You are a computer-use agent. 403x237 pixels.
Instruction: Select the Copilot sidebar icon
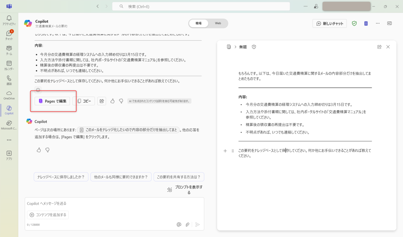point(9,110)
